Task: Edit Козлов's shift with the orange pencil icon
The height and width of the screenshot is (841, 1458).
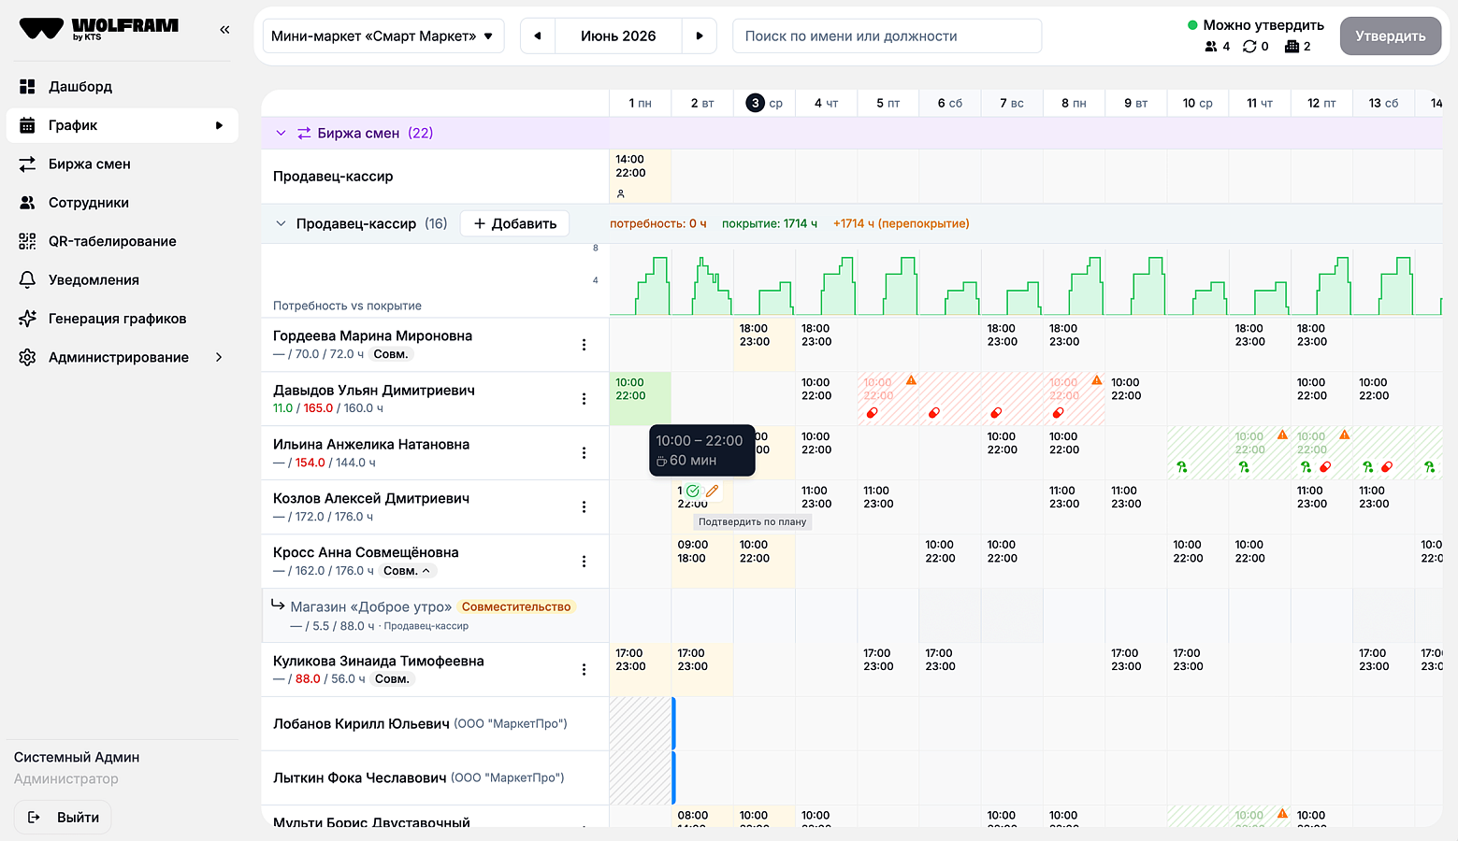Action: (712, 491)
